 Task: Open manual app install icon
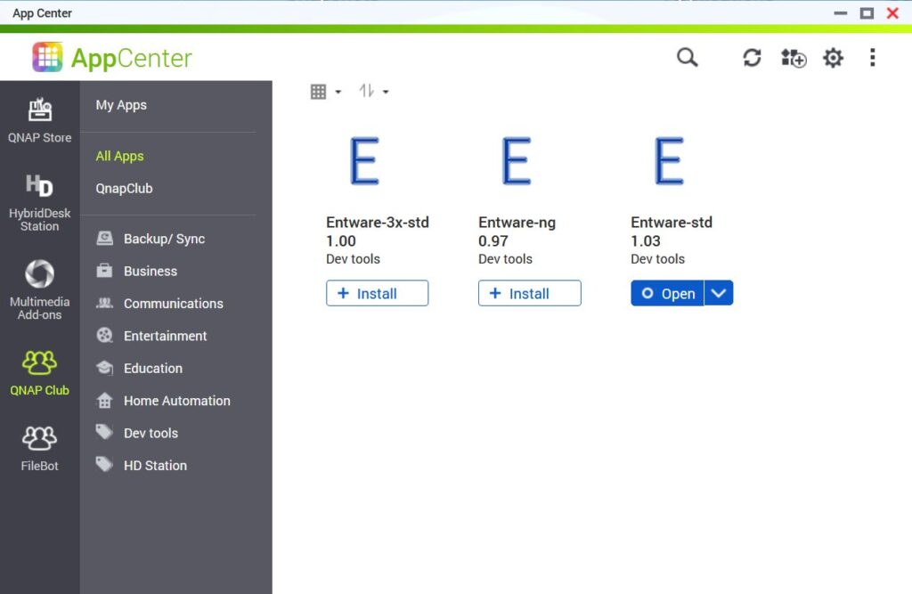[794, 58]
